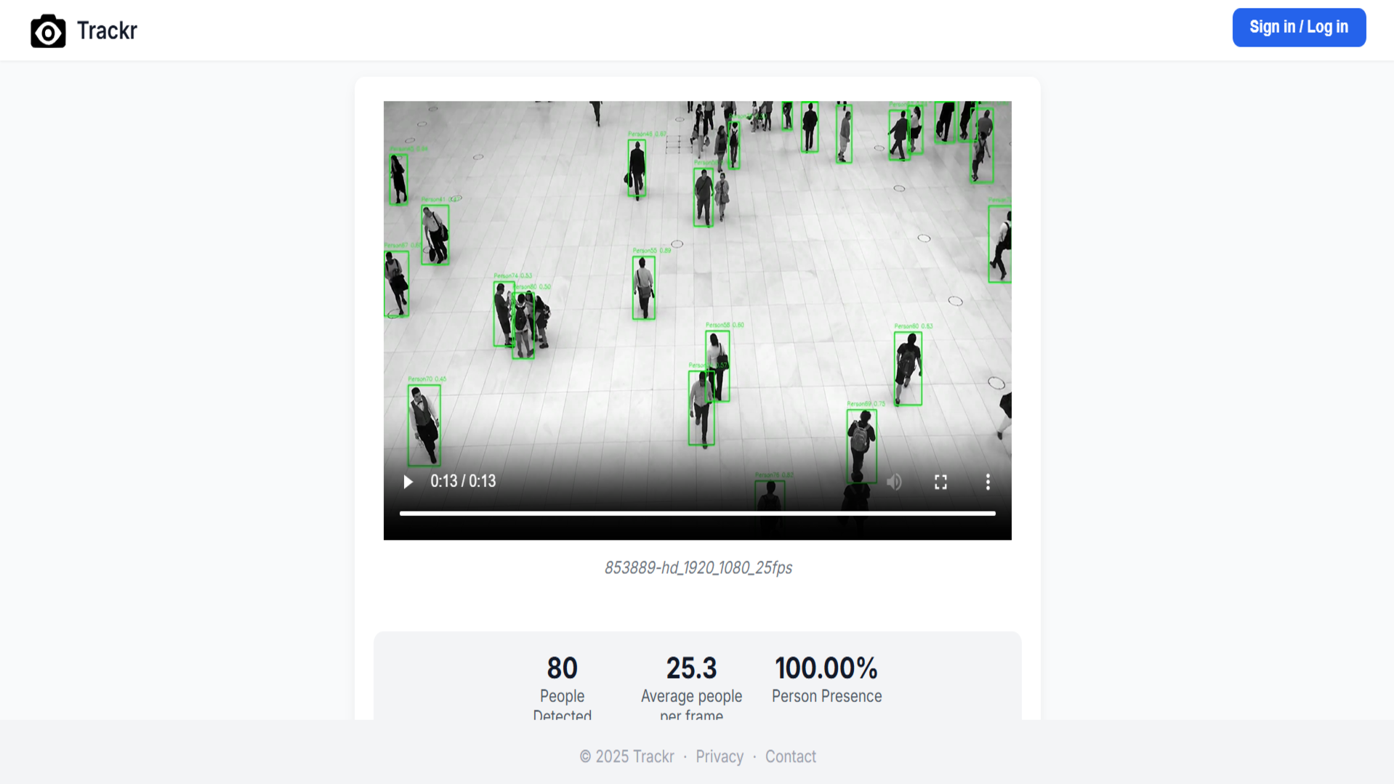Click the Trackr camera logo icon
The image size is (1394, 784).
[48, 31]
